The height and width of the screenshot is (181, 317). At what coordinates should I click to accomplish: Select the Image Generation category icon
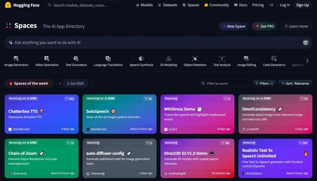[16, 59]
